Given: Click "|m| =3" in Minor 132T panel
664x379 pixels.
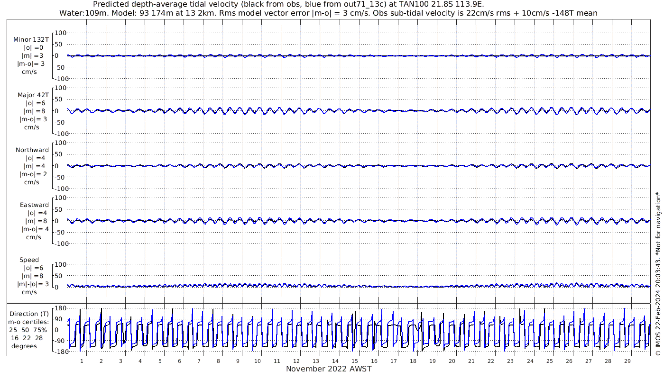Looking at the screenshot, I should tap(33, 56).
